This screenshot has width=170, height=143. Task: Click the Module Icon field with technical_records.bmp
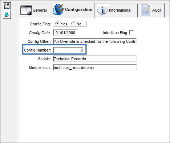(95, 68)
